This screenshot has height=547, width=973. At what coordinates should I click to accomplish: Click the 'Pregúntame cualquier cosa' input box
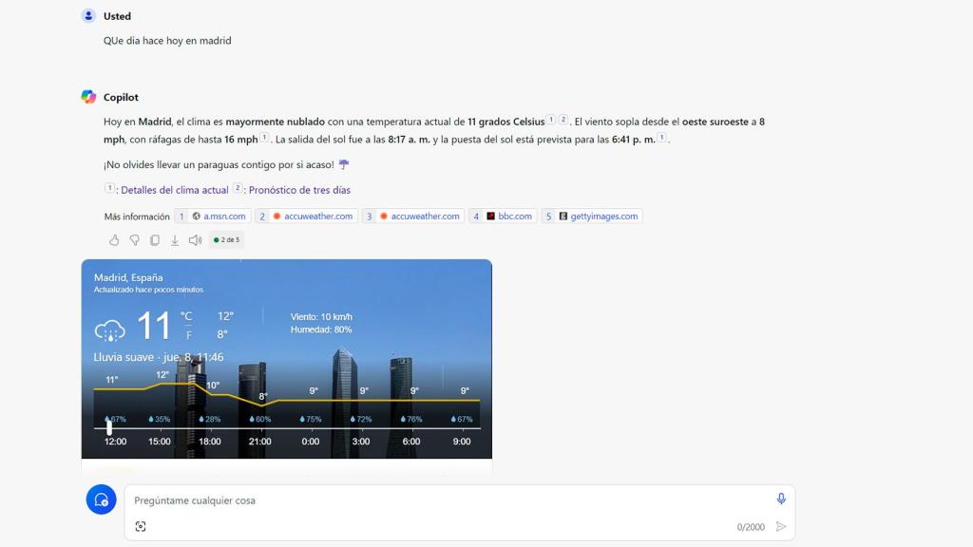pos(447,500)
